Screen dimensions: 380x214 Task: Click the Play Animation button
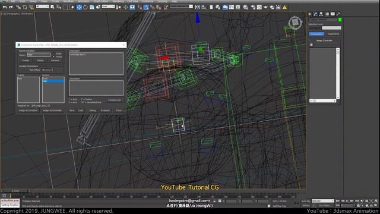coord(347,201)
